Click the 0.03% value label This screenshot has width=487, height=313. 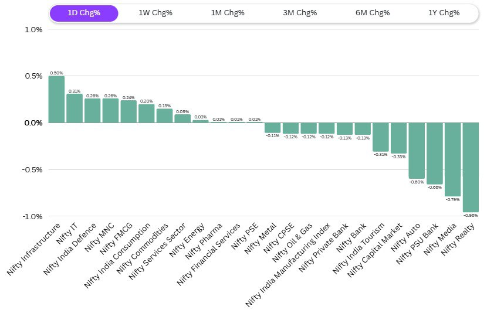[x=201, y=117]
